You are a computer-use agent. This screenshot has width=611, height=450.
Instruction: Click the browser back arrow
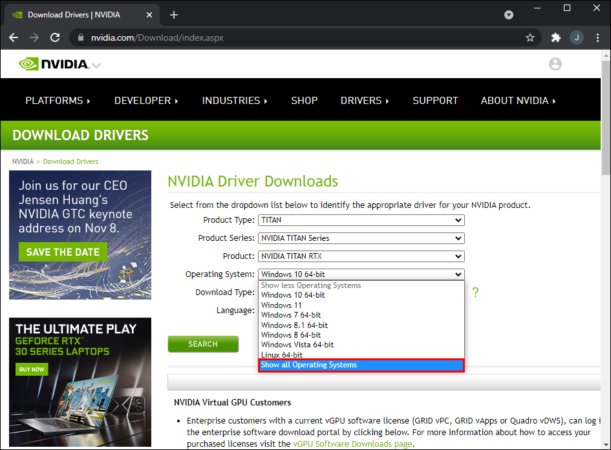14,38
